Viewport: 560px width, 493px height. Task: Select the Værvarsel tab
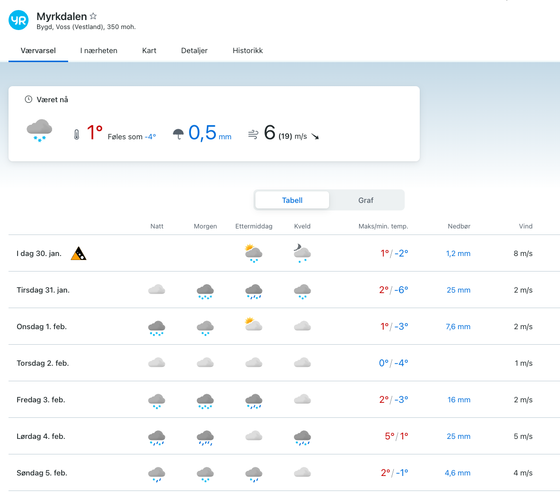tap(38, 51)
